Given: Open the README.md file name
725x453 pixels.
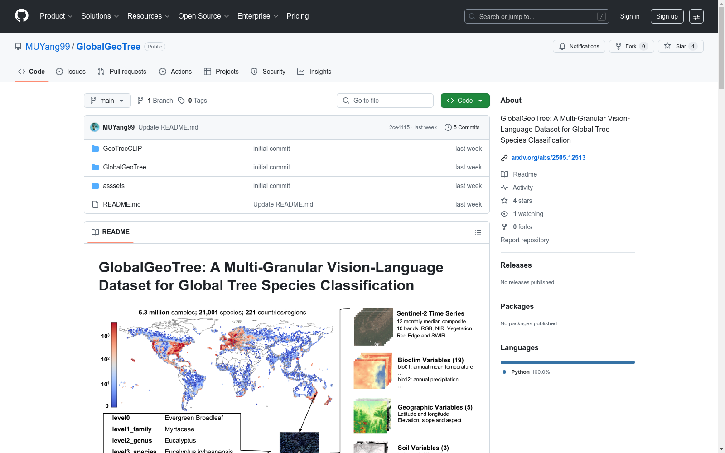Looking at the screenshot, I should [x=122, y=204].
